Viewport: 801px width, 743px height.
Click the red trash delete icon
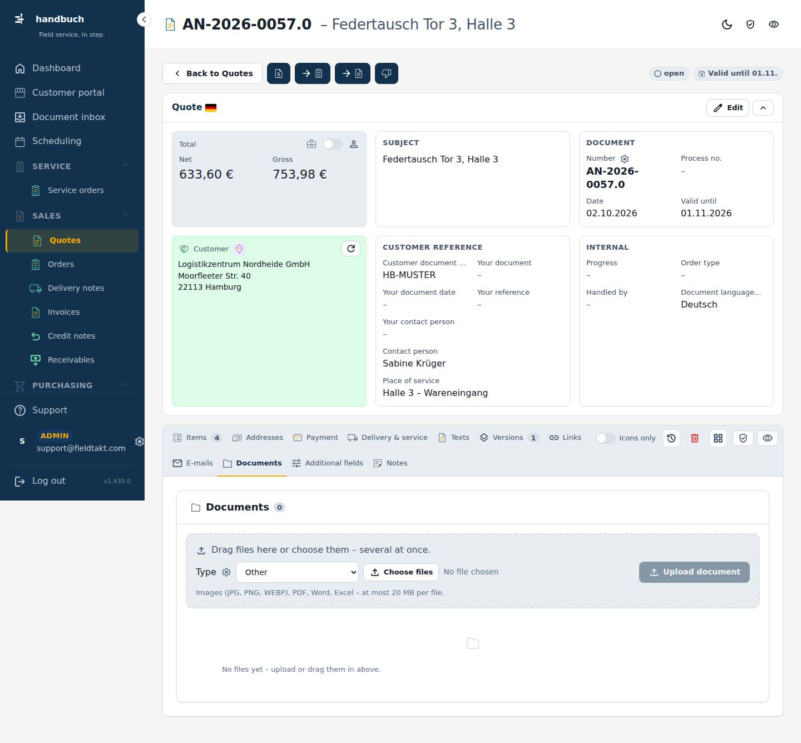[x=695, y=438]
